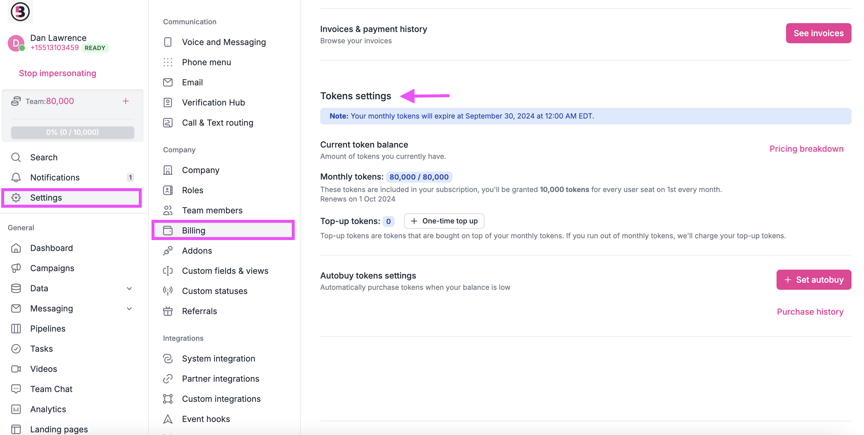The width and height of the screenshot is (864, 435).
Task: Open Team members settings
Action: tap(212, 210)
